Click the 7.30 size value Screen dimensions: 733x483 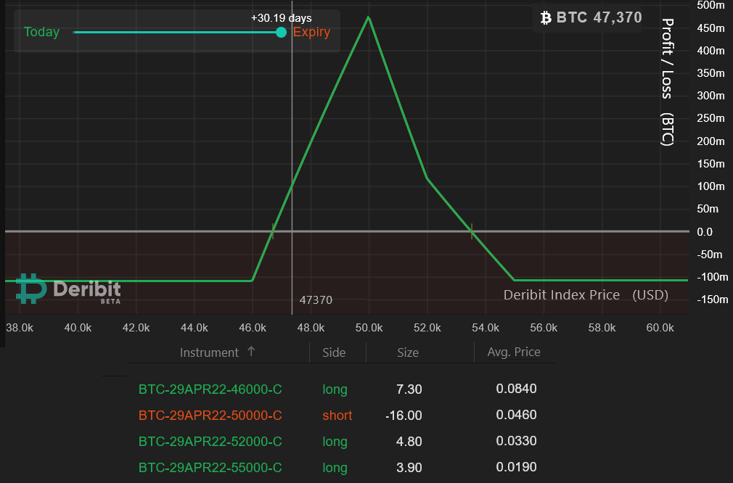pos(409,389)
